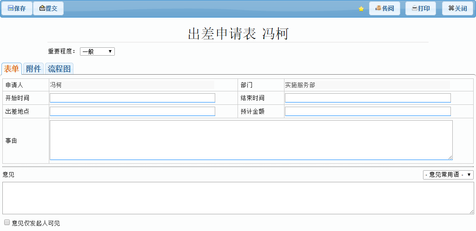Click inside the 事由 reason text area
The width and height of the screenshot is (476, 231).
click(x=251, y=140)
